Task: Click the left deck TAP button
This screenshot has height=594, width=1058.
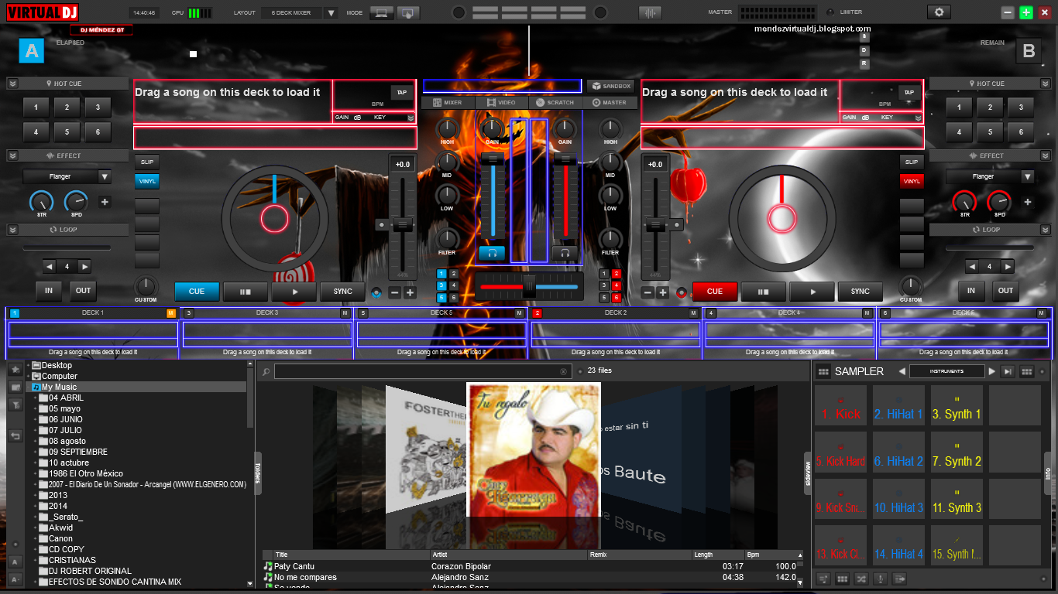Action: 401,92
